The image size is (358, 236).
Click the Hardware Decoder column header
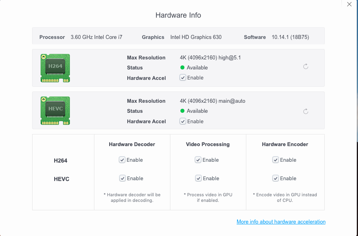132,144
